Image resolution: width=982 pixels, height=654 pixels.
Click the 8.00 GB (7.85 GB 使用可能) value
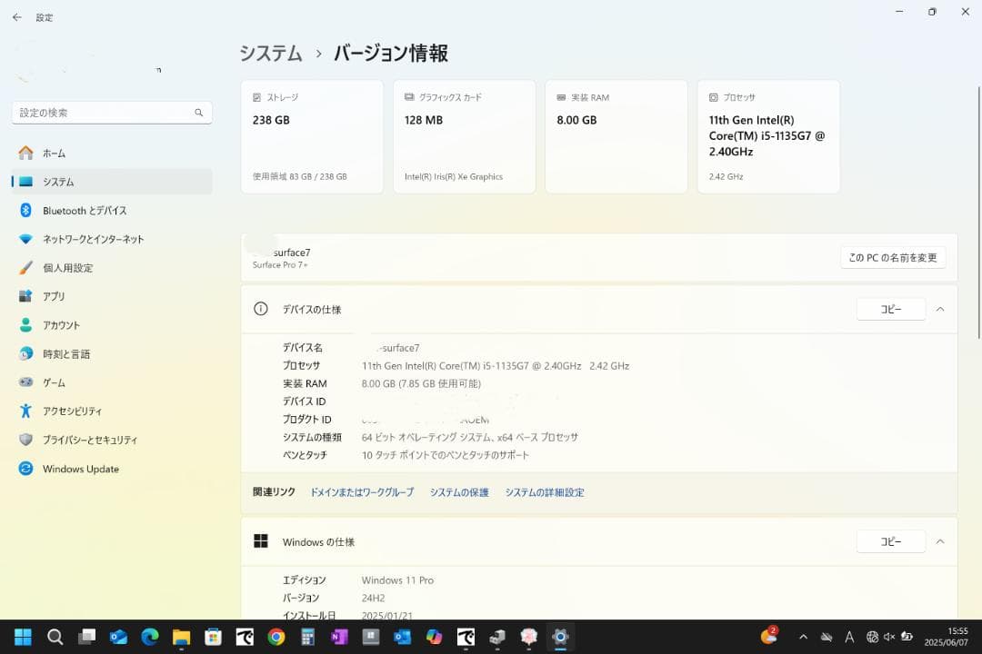(x=421, y=383)
